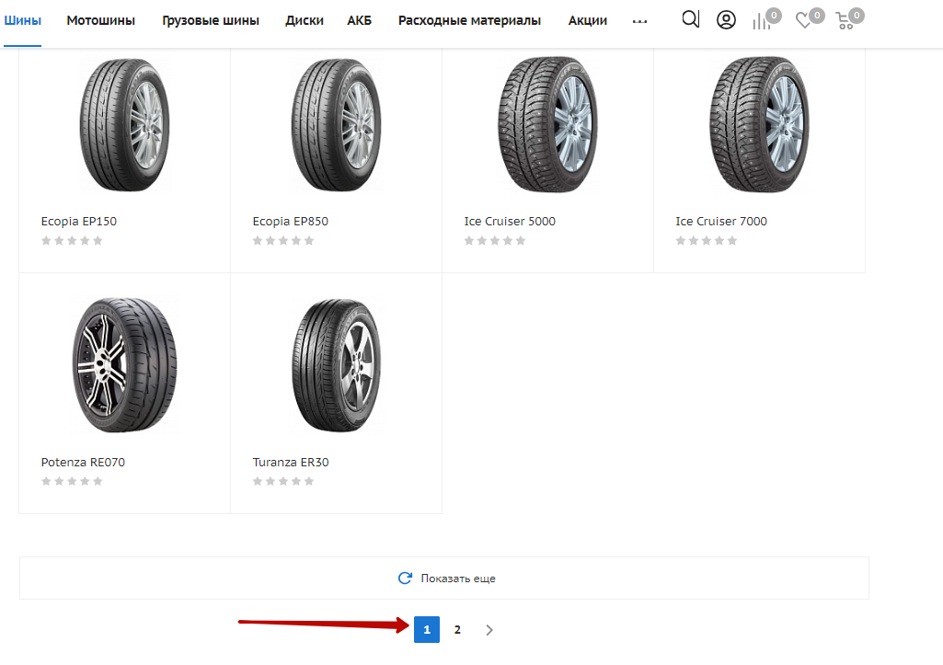
Task: Rate Ecopia EP150 five stars
Action: pyautogui.click(x=98, y=240)
